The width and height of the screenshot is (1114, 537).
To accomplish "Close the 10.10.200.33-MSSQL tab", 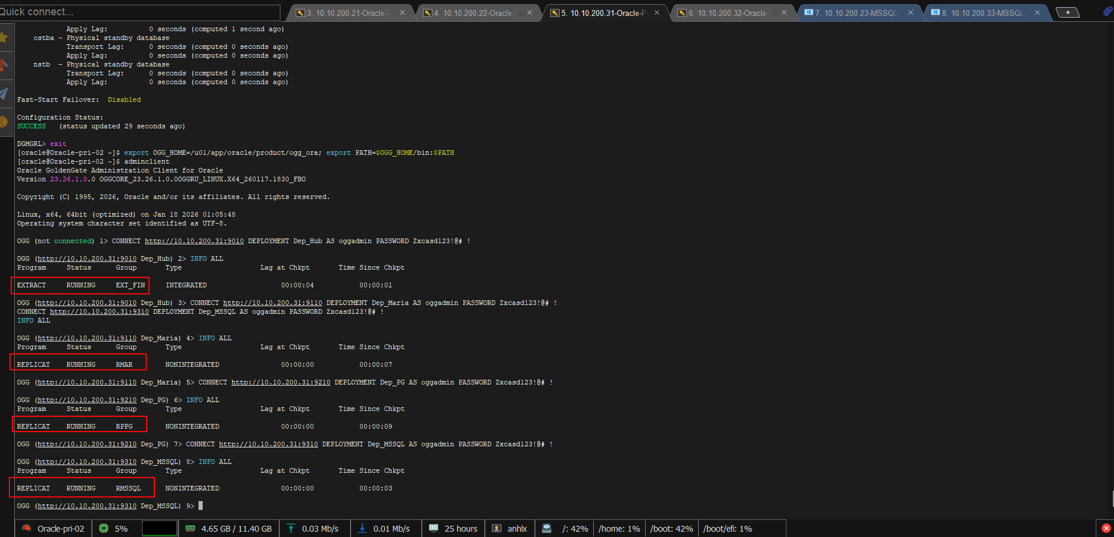I will tap(1037, 12).
